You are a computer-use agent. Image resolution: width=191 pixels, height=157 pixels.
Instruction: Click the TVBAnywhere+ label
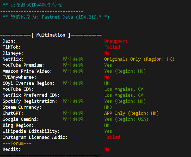point(20,77)
